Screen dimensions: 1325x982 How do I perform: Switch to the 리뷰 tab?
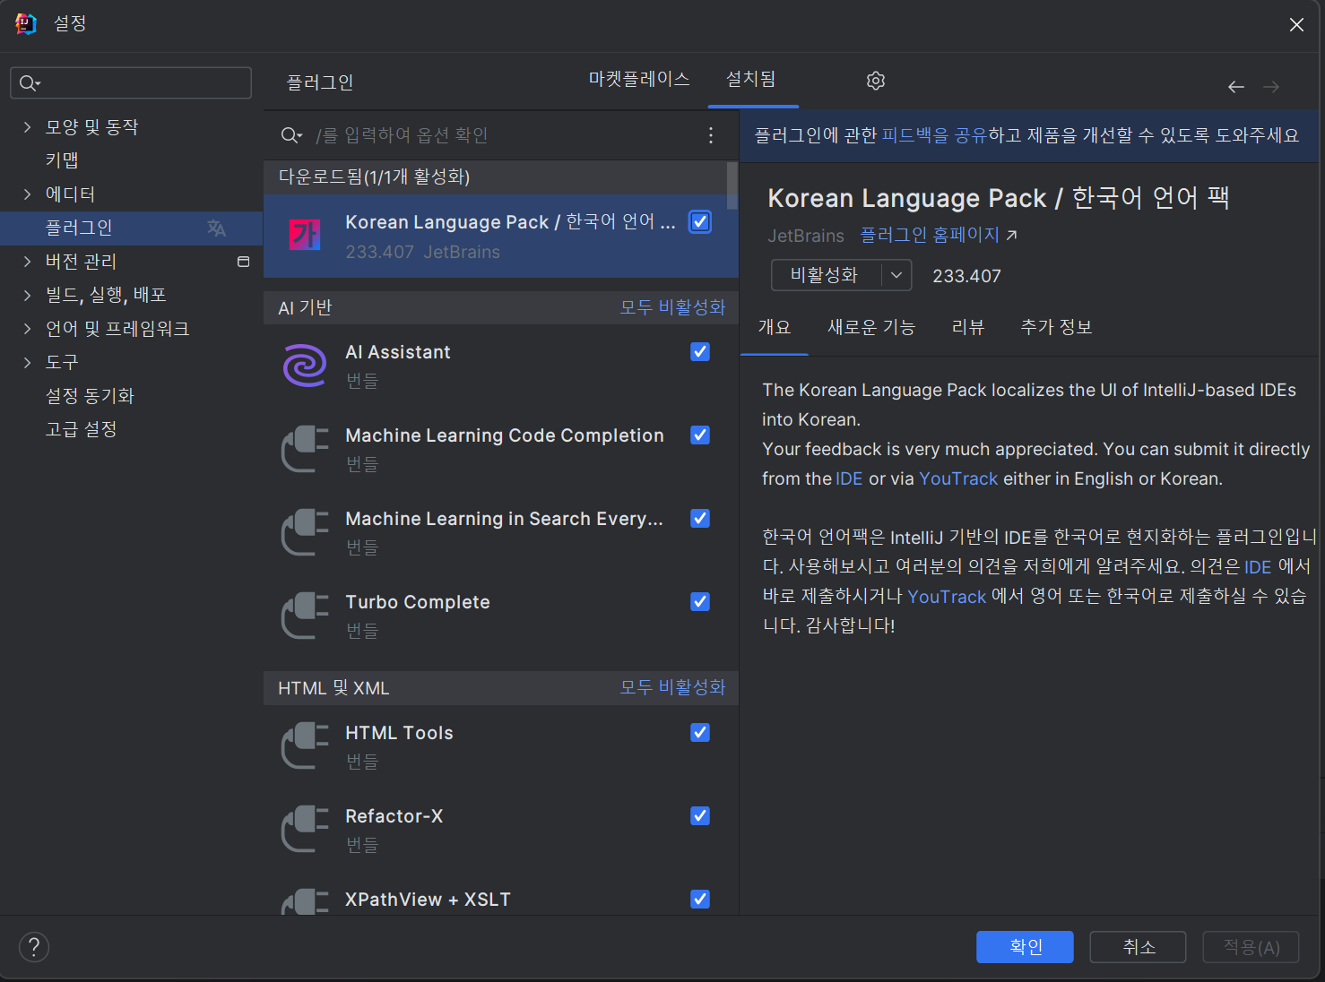click(968, 327)
